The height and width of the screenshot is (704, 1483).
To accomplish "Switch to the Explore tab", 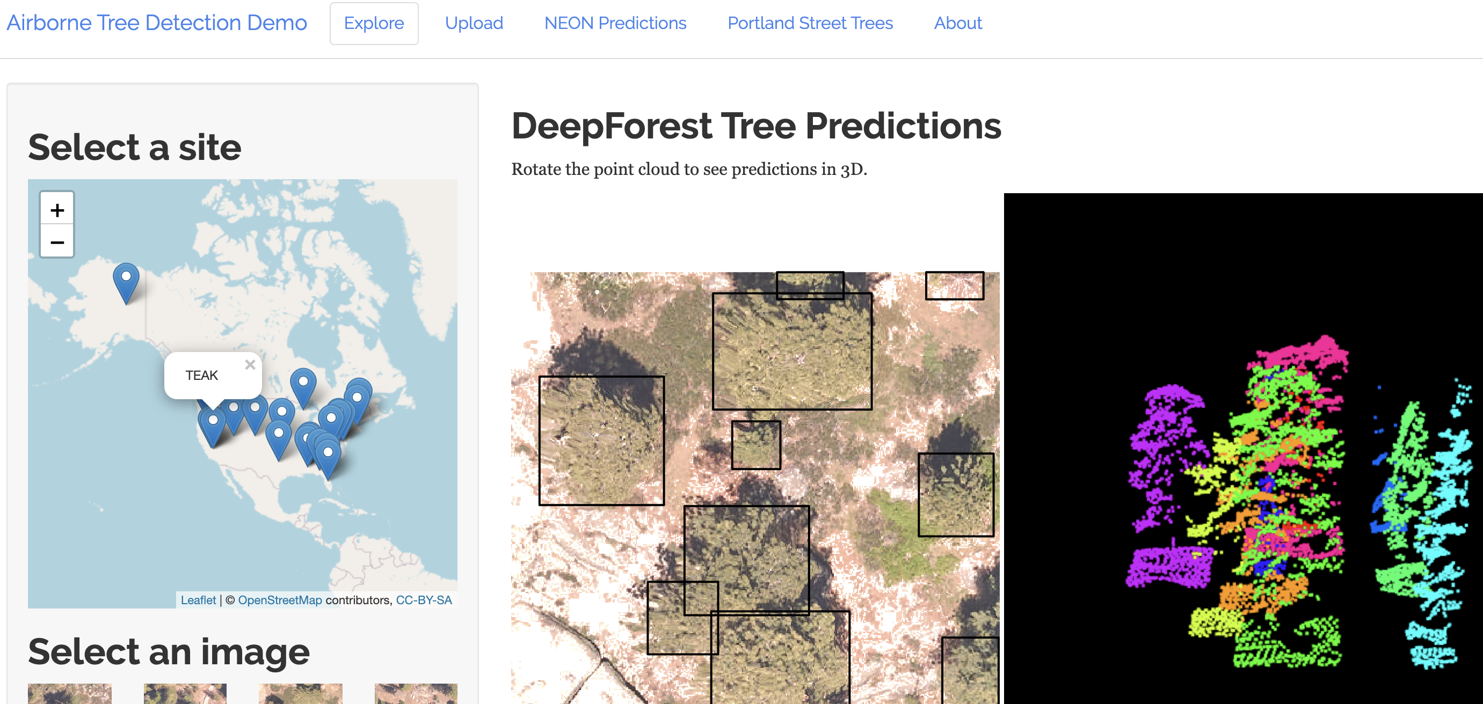I will tap(374, 23).
